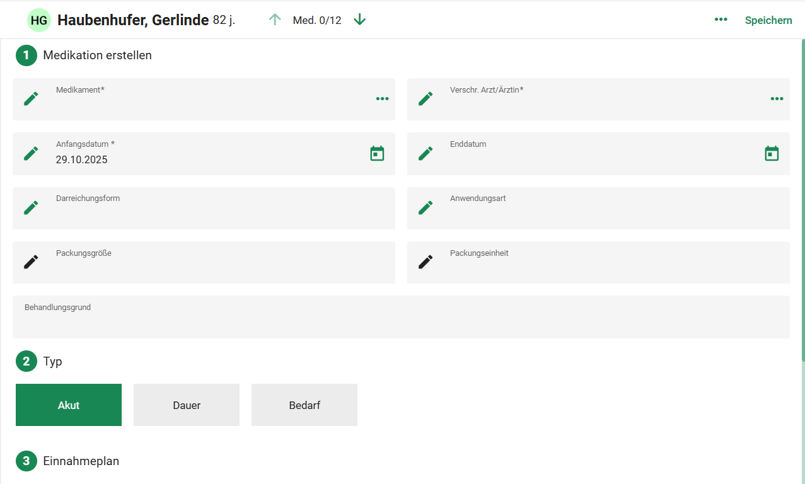Click the pencil icon beside Darreichungsform

pyautogui.click(x=31, y=207)
